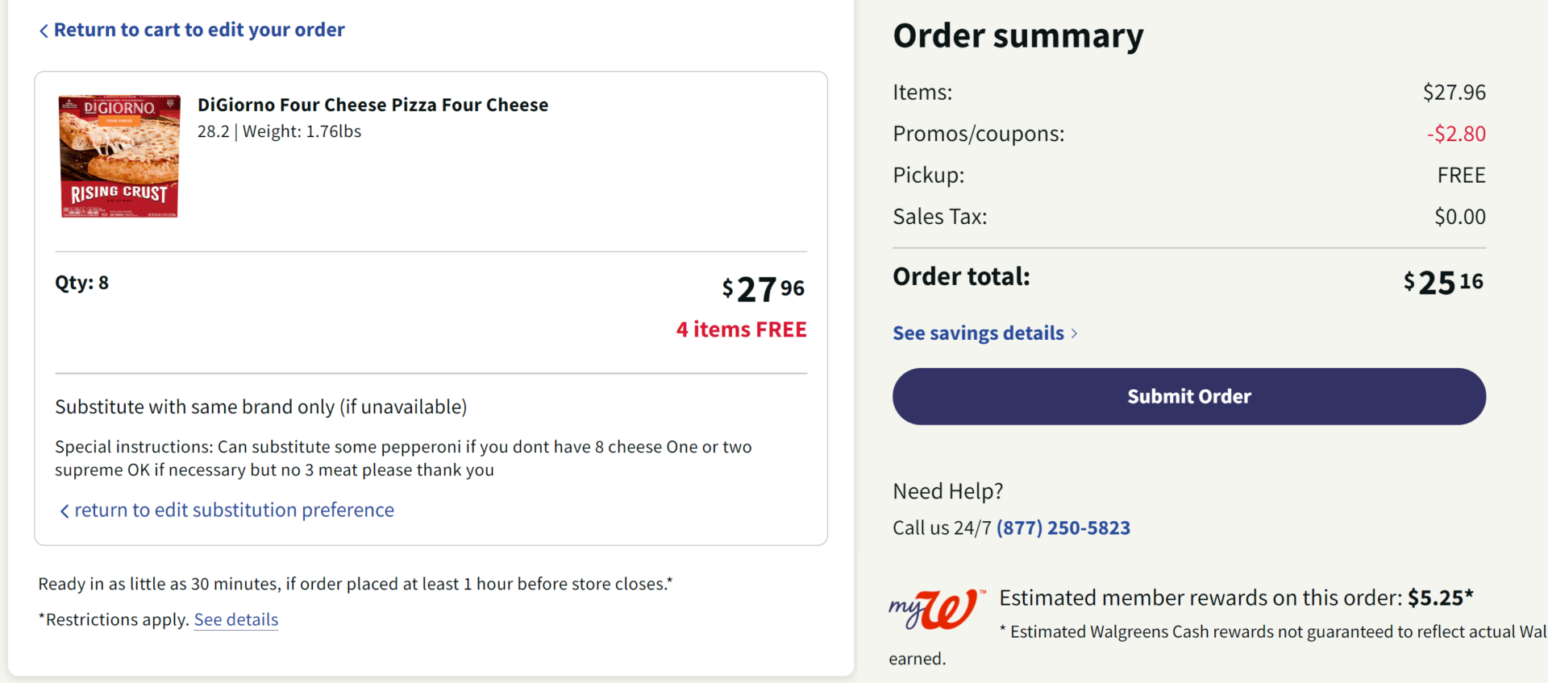Click the chevron before edit substitution preference
Image resolution: width=1548 pixels, height=683 pixels.
pyautogui.click(x=64, y=510)
